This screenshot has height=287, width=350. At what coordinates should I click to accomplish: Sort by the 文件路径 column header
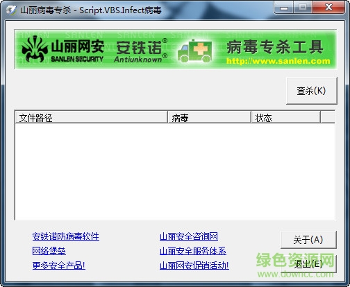tap(91, 118)
